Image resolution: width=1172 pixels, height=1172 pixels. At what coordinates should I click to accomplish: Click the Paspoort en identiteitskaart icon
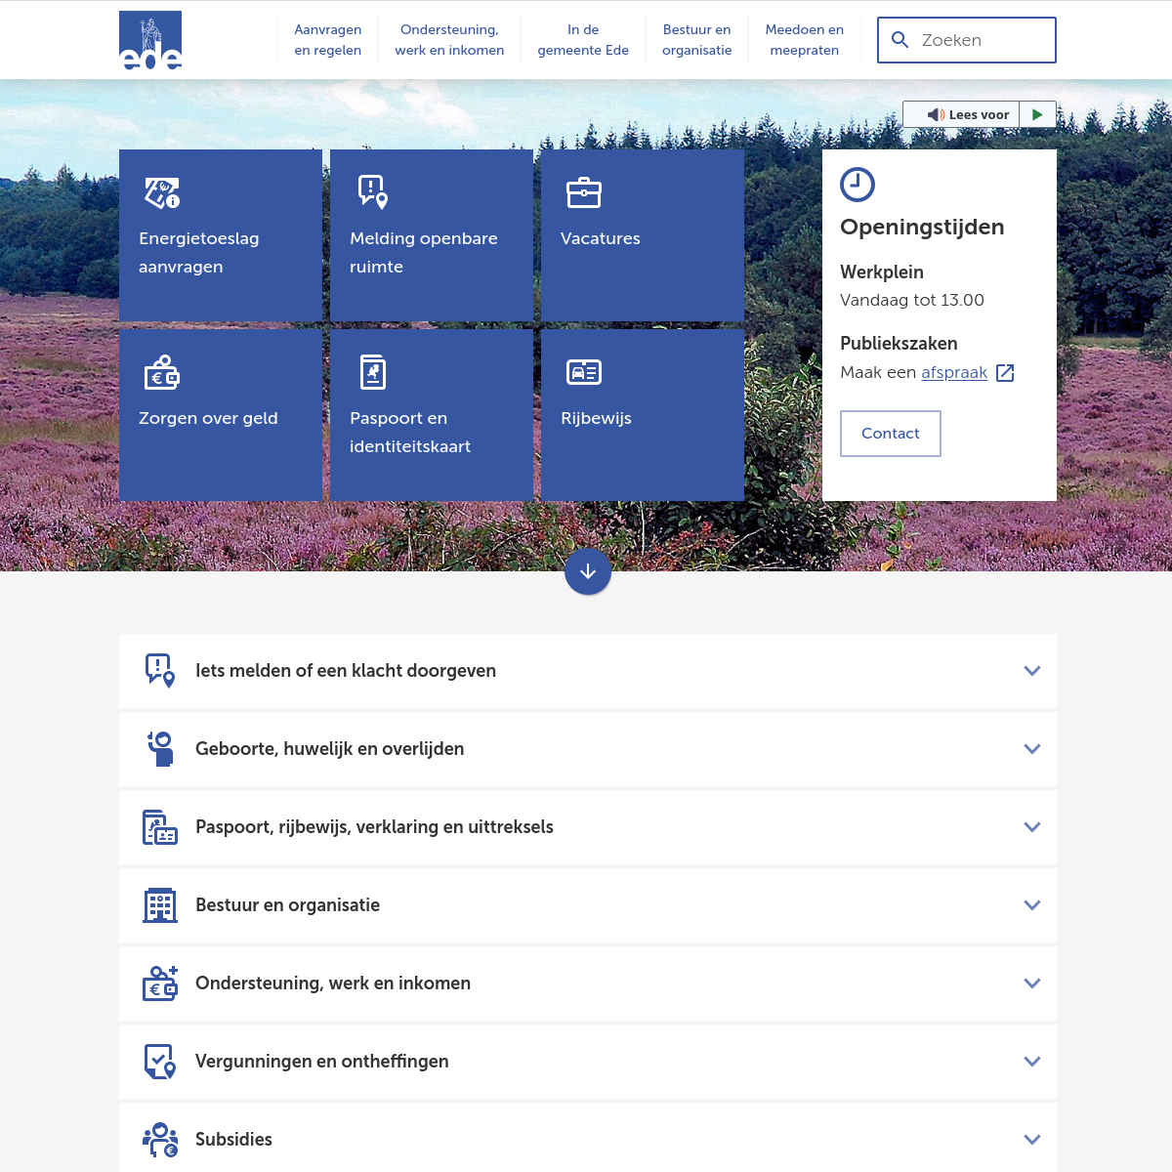[373, 372]
